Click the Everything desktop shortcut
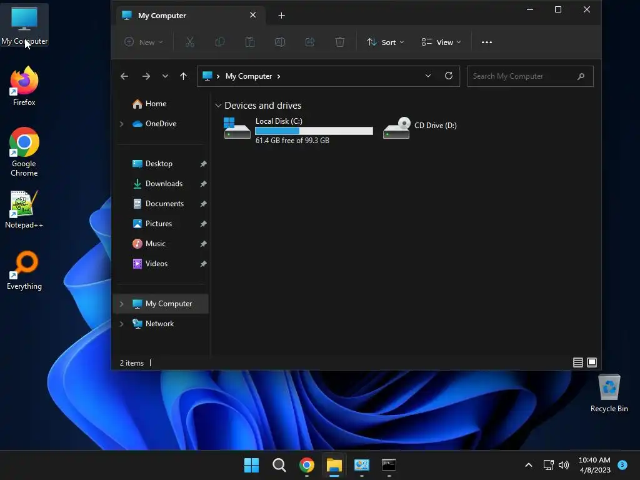This screenshot has width=640, height=480. pos(24,270)
